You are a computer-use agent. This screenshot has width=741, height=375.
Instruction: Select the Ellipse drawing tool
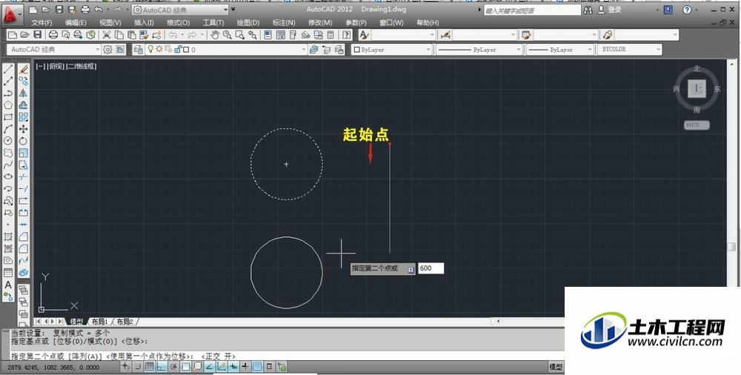click(x=8, y=176)
